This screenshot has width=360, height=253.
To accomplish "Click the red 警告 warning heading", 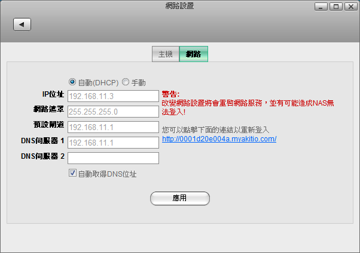I will [x=170, y=94].
